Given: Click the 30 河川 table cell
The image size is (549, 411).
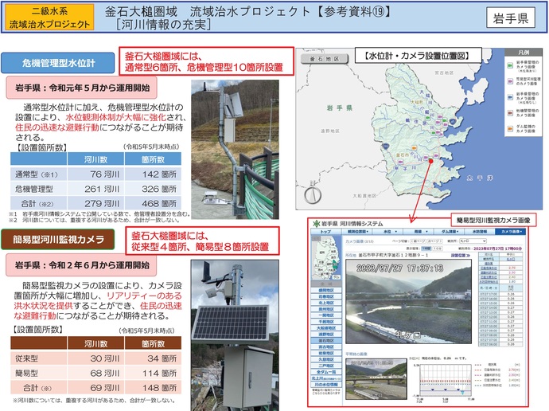Looking at the screenshot, I should point(95,358).
